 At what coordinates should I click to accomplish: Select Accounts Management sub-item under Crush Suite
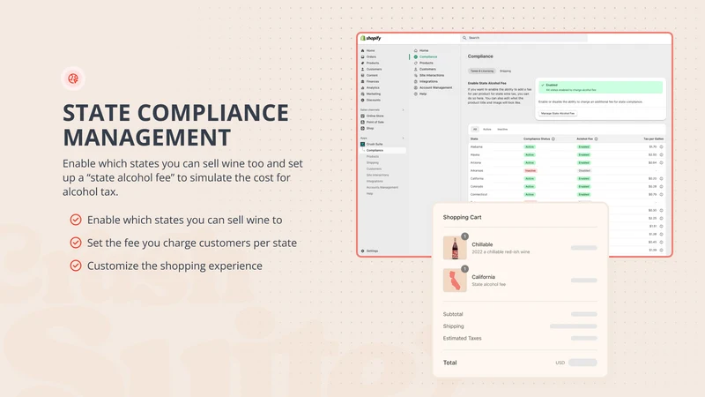pos(382,187)
